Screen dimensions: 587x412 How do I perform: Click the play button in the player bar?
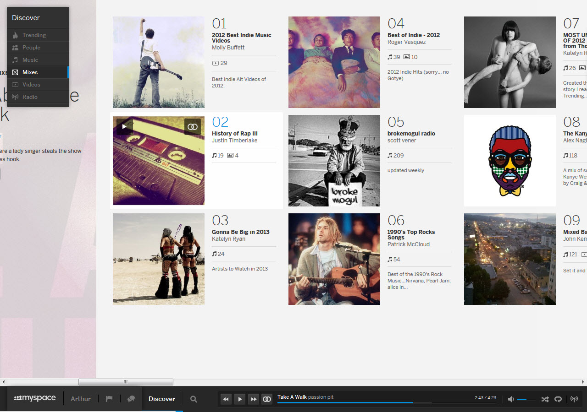tap(240, 399)
